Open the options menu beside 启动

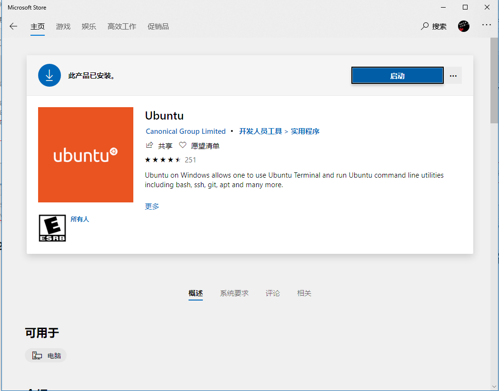(x=453, y=75)
